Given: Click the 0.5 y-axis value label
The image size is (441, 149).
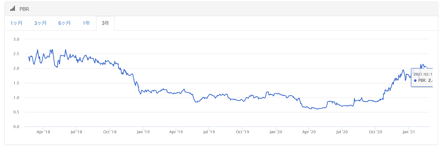Looking at the screenshot, I should 16,112.
